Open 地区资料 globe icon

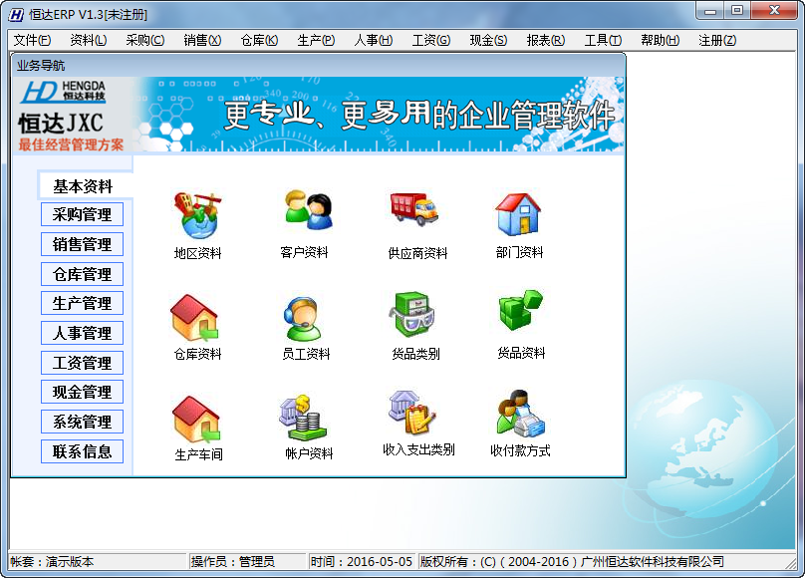[197, 215]
